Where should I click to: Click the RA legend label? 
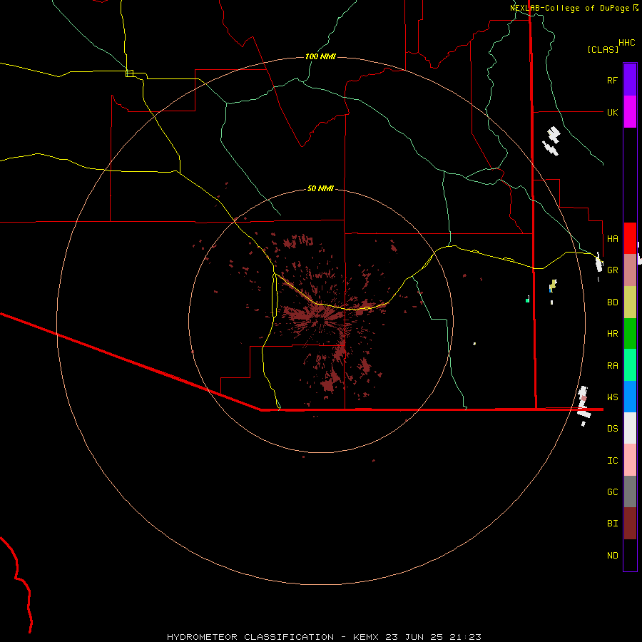point(612,365)
